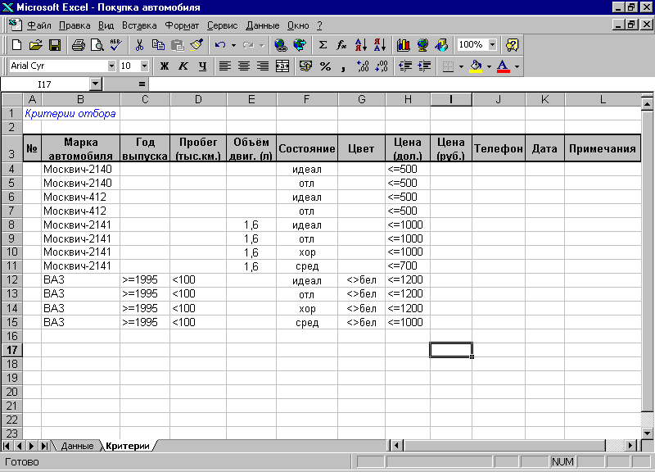
Task: Toggle align right
Action: point(263,66)
